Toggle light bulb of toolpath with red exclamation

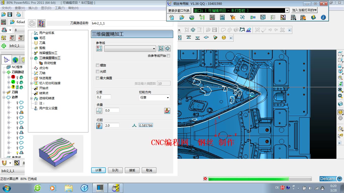click(17, 77)
